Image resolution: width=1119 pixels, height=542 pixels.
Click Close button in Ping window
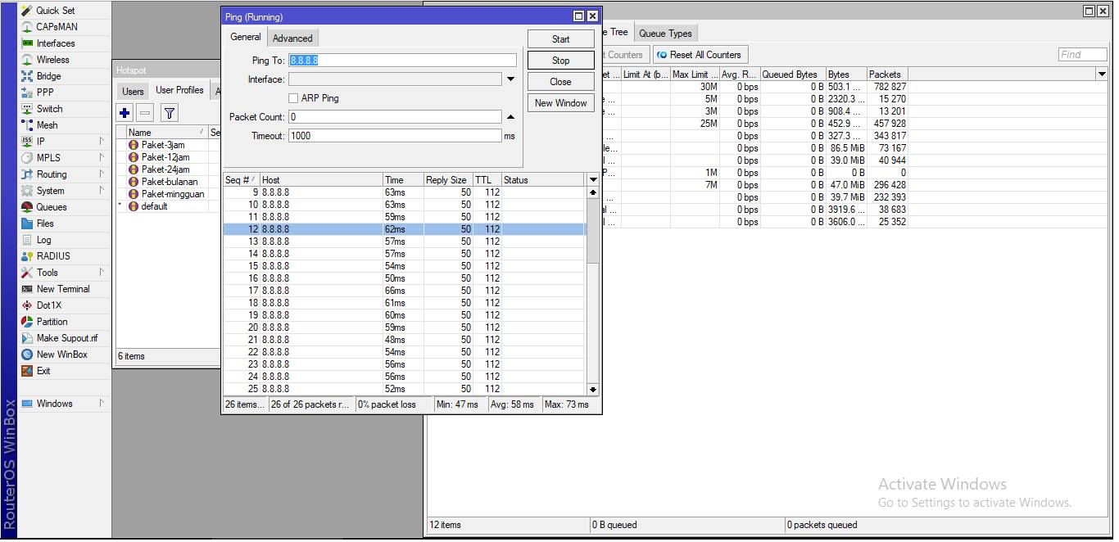pos(560,82)
